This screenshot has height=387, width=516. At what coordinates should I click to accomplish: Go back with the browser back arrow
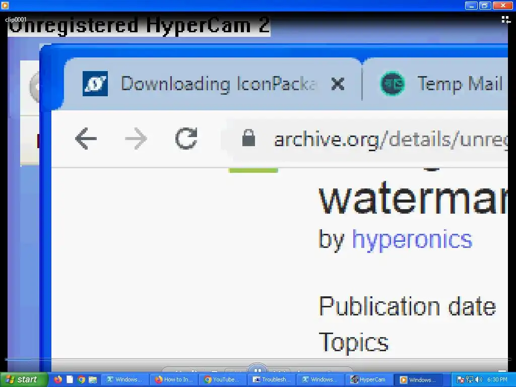[x=86, y=139]
